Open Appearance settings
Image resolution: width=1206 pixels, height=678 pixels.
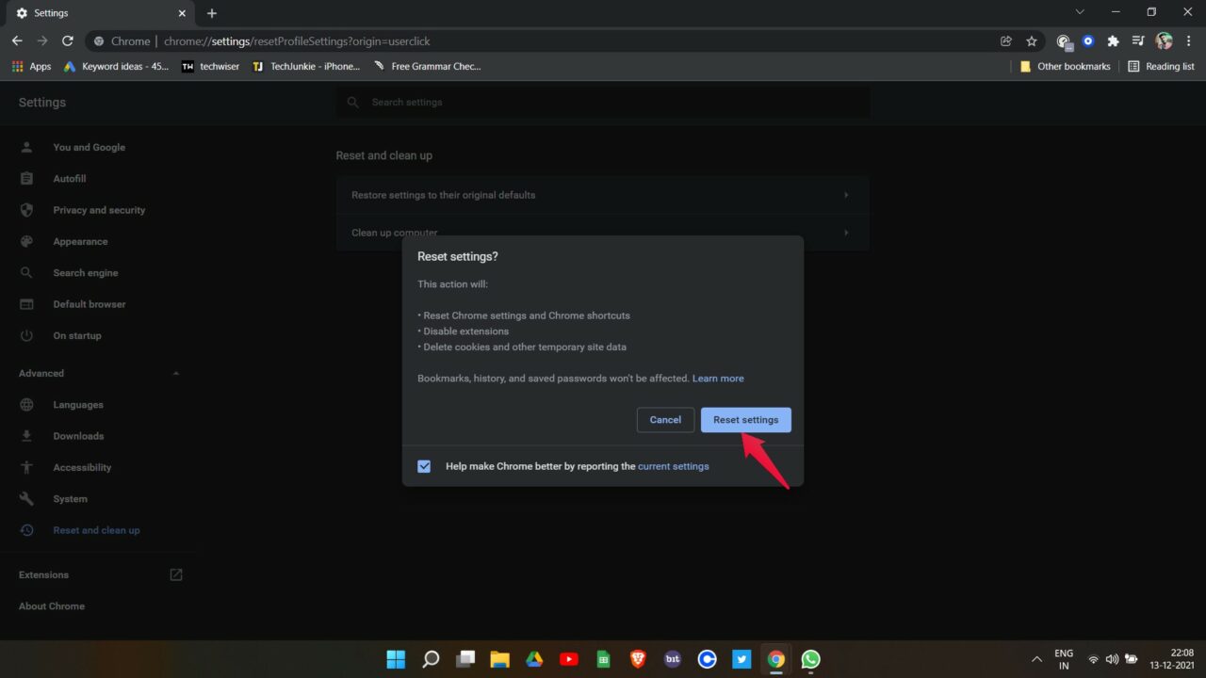click(x=80, y=241)
